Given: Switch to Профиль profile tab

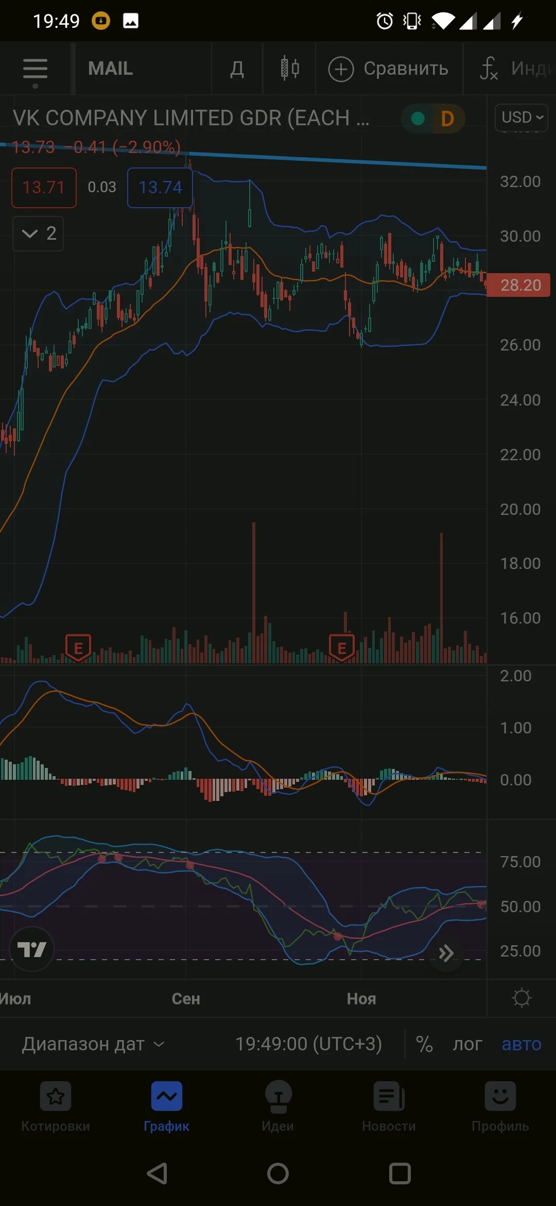Looking at the screenshot, I should coord(500,1107).
